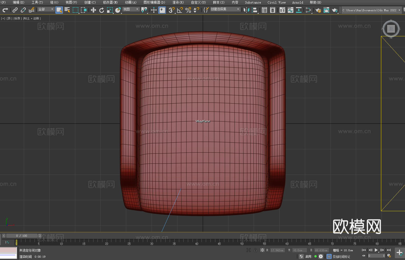Select the Scale tool
405x260 pixels.
110,10
